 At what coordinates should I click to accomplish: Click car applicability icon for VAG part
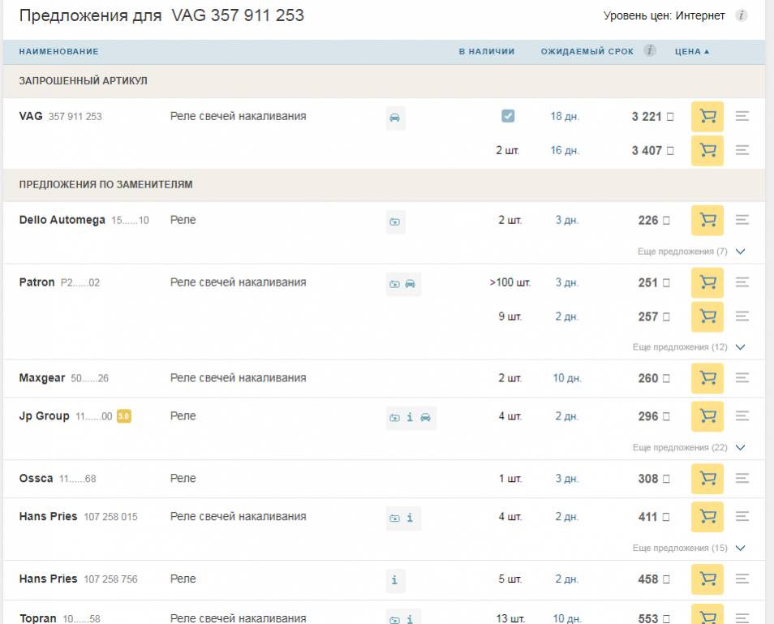[x=395, y=118]
